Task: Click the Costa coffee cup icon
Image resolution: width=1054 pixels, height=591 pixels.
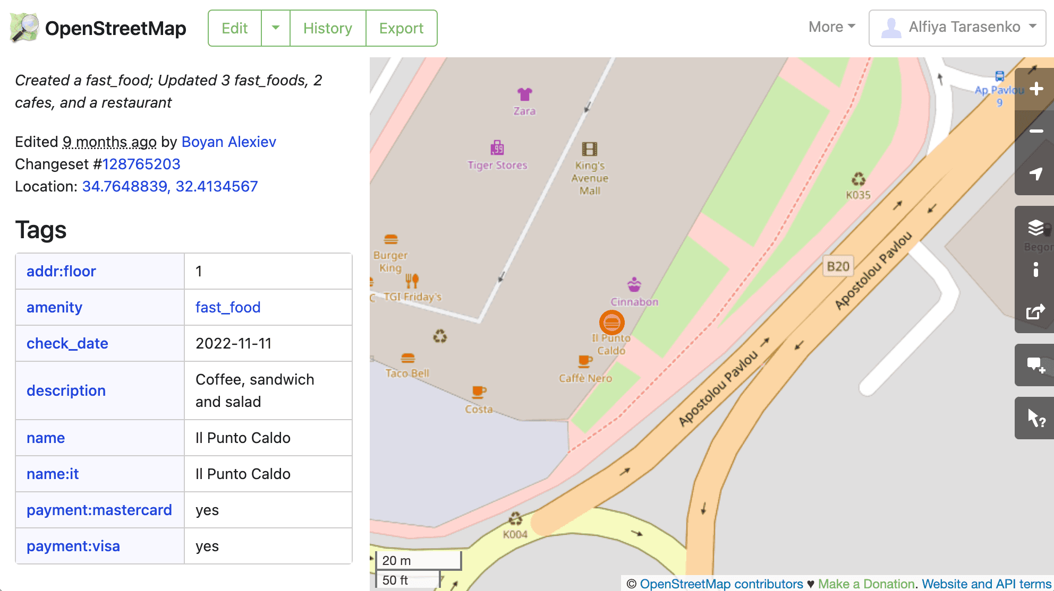Action: point(479,393)
